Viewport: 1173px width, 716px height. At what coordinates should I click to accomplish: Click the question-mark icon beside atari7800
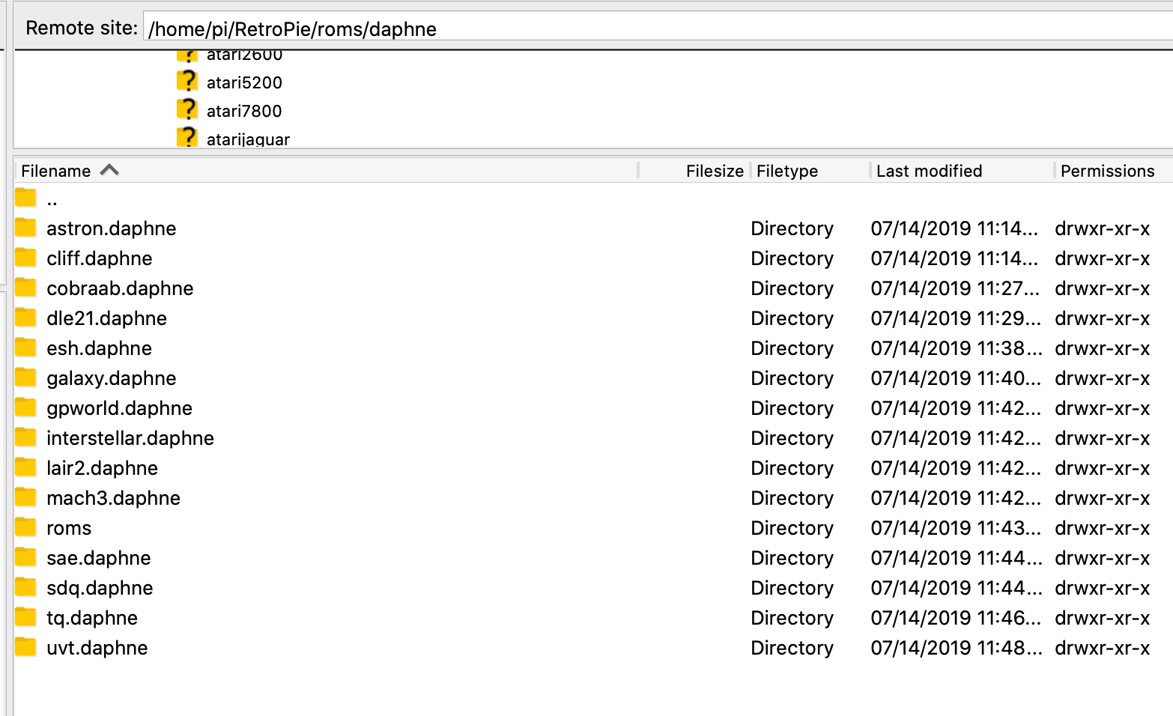[187, 110]
